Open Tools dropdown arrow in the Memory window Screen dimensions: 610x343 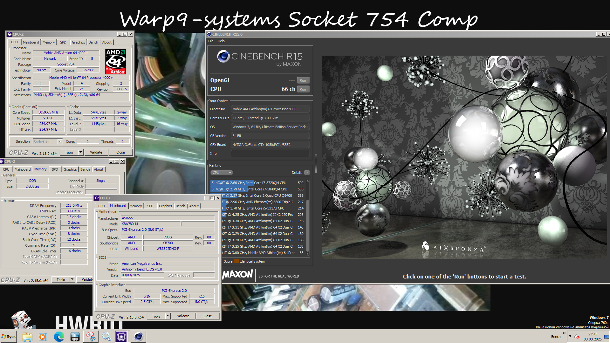click(x=72, y=279)
